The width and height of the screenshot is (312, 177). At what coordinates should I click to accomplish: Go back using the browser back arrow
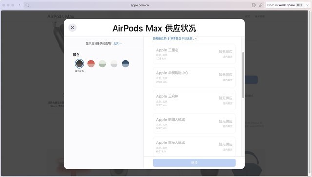(x=19, y=5)
